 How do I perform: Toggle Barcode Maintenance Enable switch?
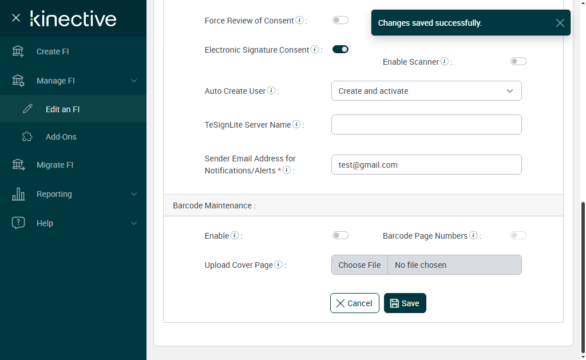340,235
